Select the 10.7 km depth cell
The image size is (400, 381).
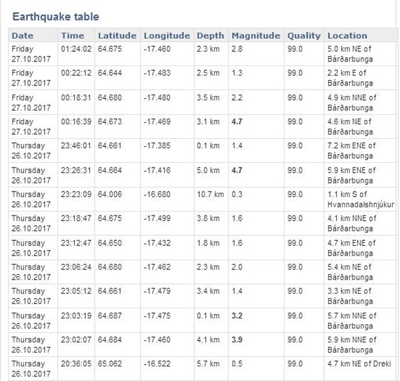click(210, 194)
